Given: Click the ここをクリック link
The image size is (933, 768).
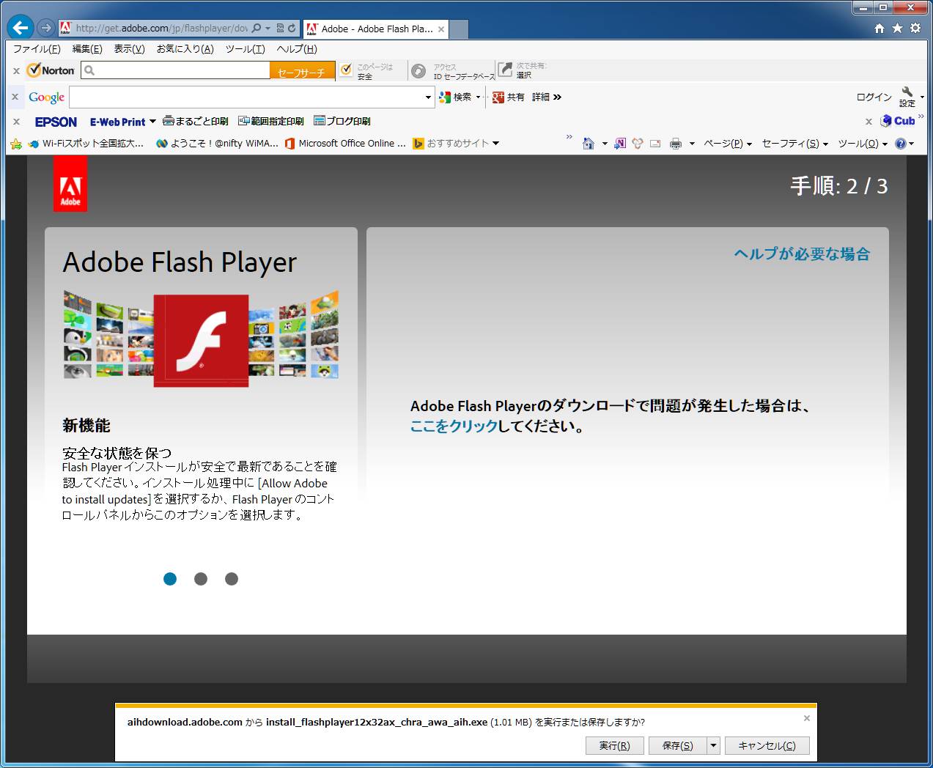Looking at the screenshot, I should (454, 426).
